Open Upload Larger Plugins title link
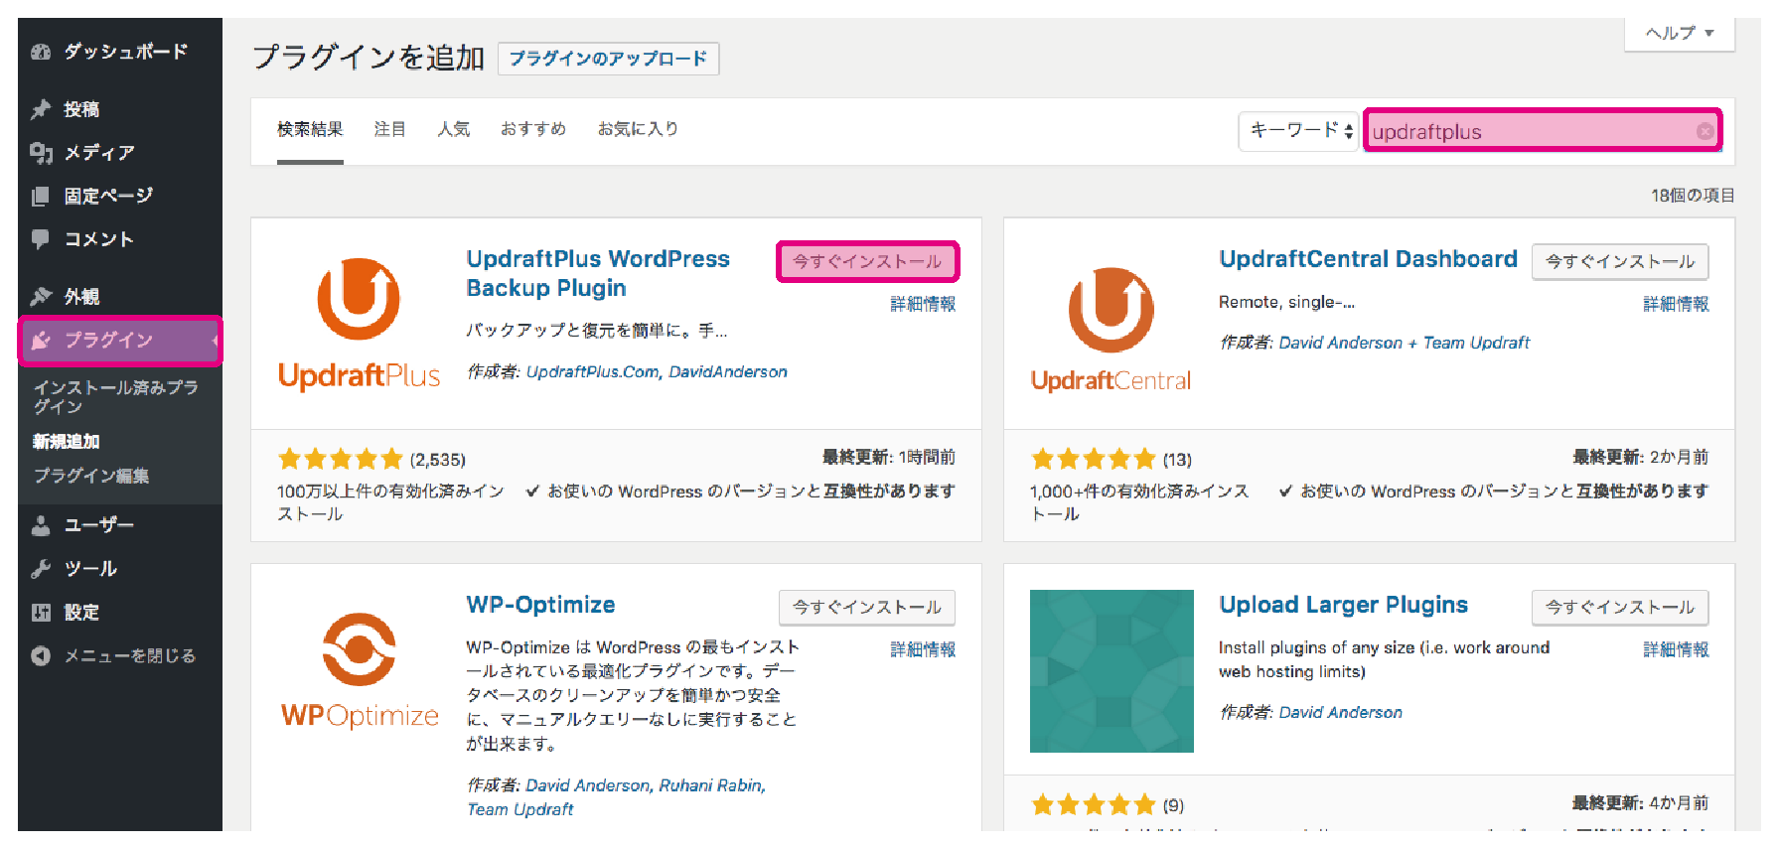Viewport: 1779px width, 848px height. click(1343, 605)
